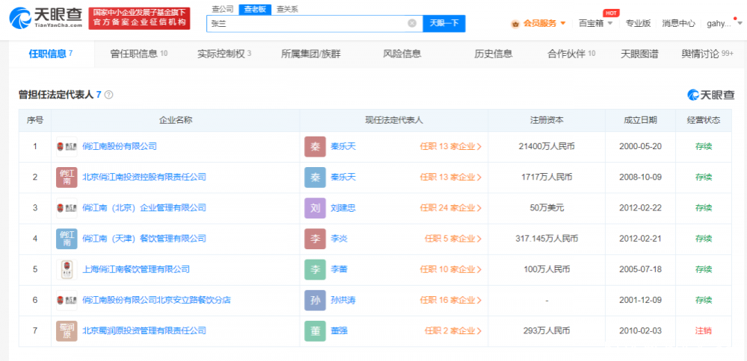Click logo of 北京蜀润原投资管理有限责任公司
Image resolution: width=747 pixels, height=361 pixels.
tap(66, 331)
